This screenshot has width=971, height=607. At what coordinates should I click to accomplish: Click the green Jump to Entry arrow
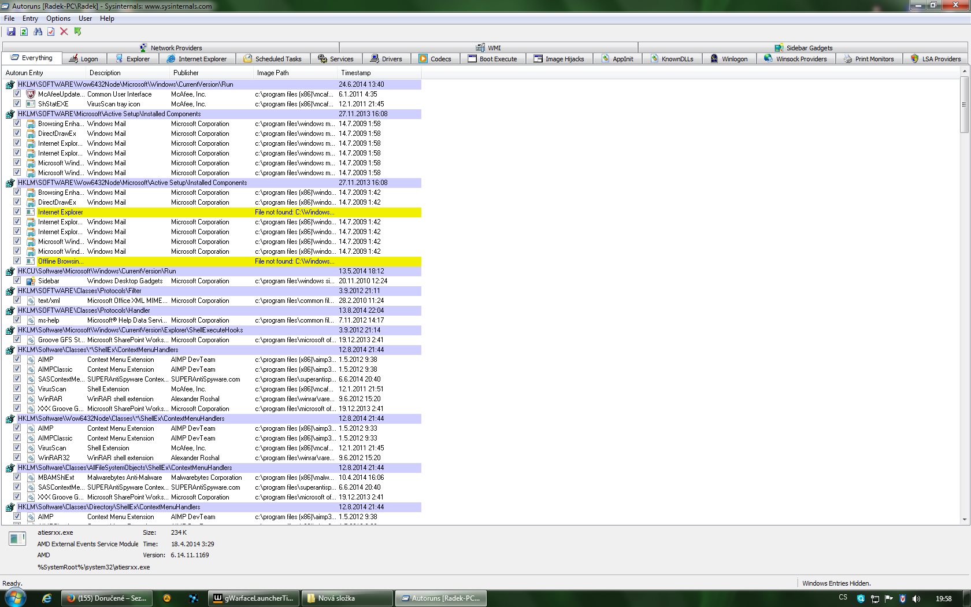point(77,32)
